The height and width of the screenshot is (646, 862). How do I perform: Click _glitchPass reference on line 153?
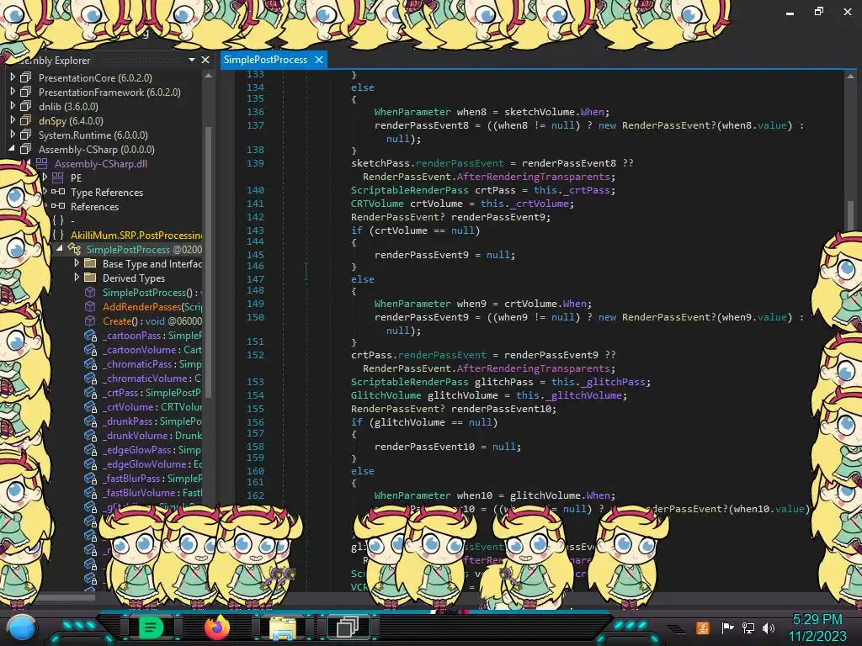[613, 382]
